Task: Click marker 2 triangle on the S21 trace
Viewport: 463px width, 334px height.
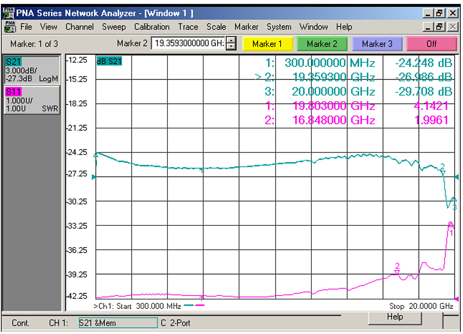Action: coord(443,172)
